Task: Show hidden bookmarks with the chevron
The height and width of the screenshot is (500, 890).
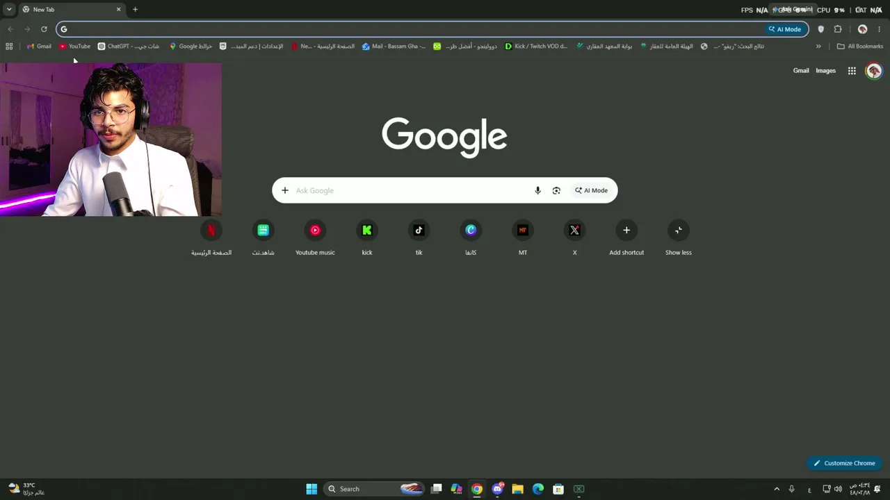Action: pyautogui.click(x=818, y=47)
